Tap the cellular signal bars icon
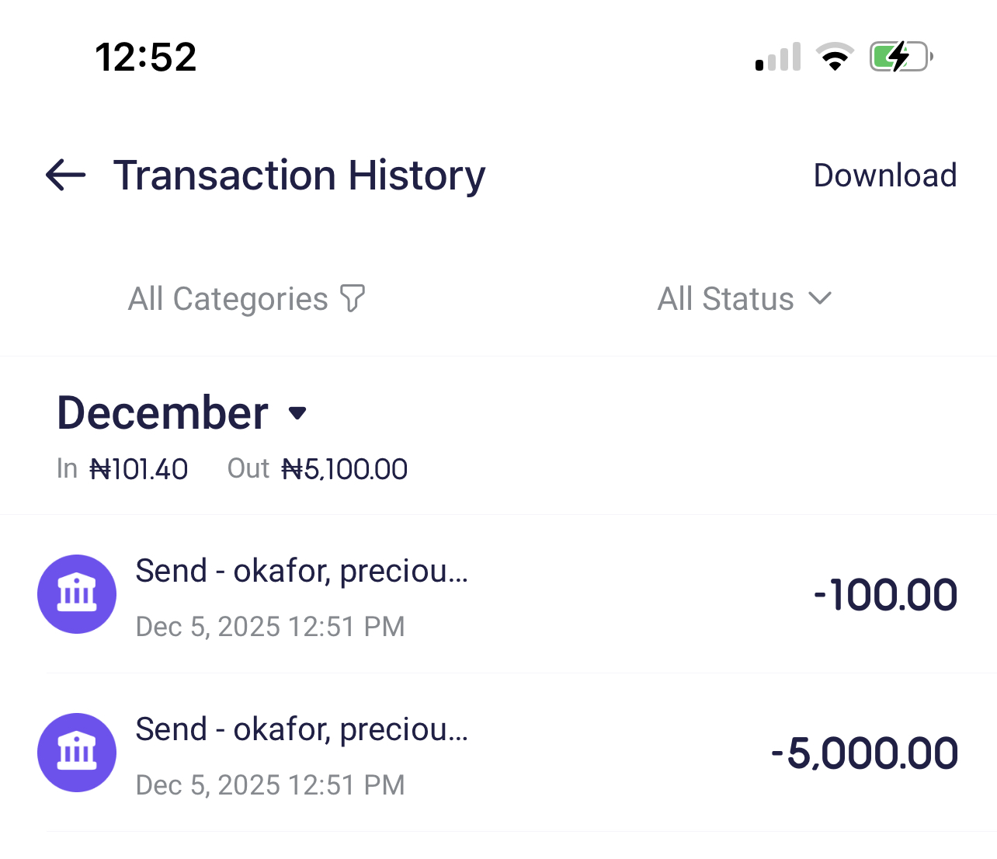The image size is (997, 859). pos(778,57)
